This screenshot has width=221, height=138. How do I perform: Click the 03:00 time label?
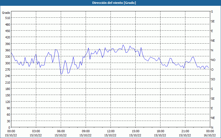click(x=36, y=131)
